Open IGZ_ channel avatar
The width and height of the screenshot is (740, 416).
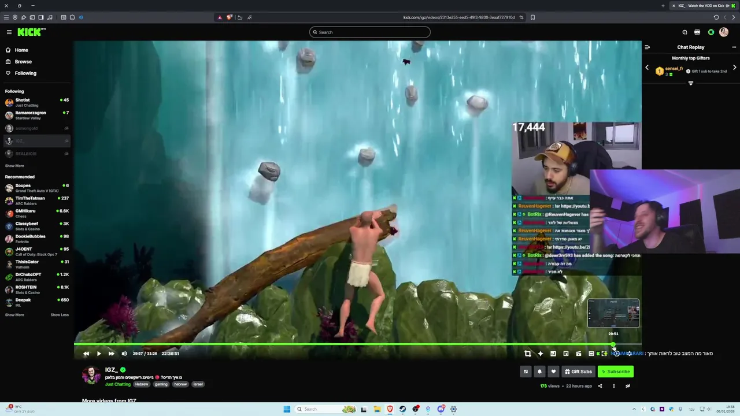pos(91,375)
